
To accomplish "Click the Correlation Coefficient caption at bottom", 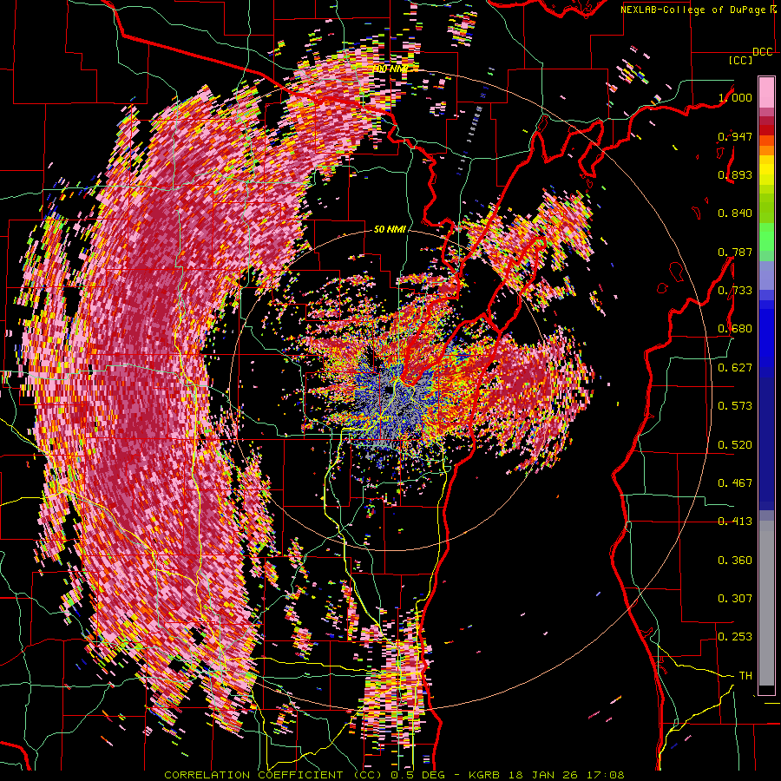I will (x=394, y=775).
